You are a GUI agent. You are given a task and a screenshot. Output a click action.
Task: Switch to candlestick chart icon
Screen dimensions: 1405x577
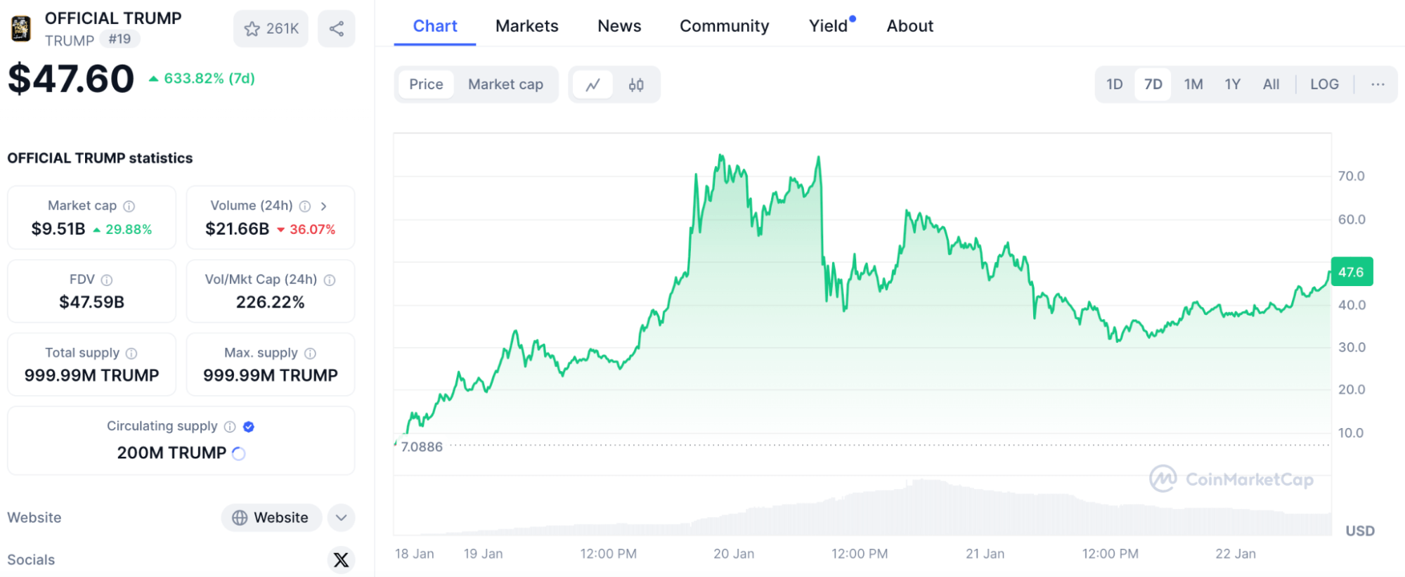[x=636, y=85]
